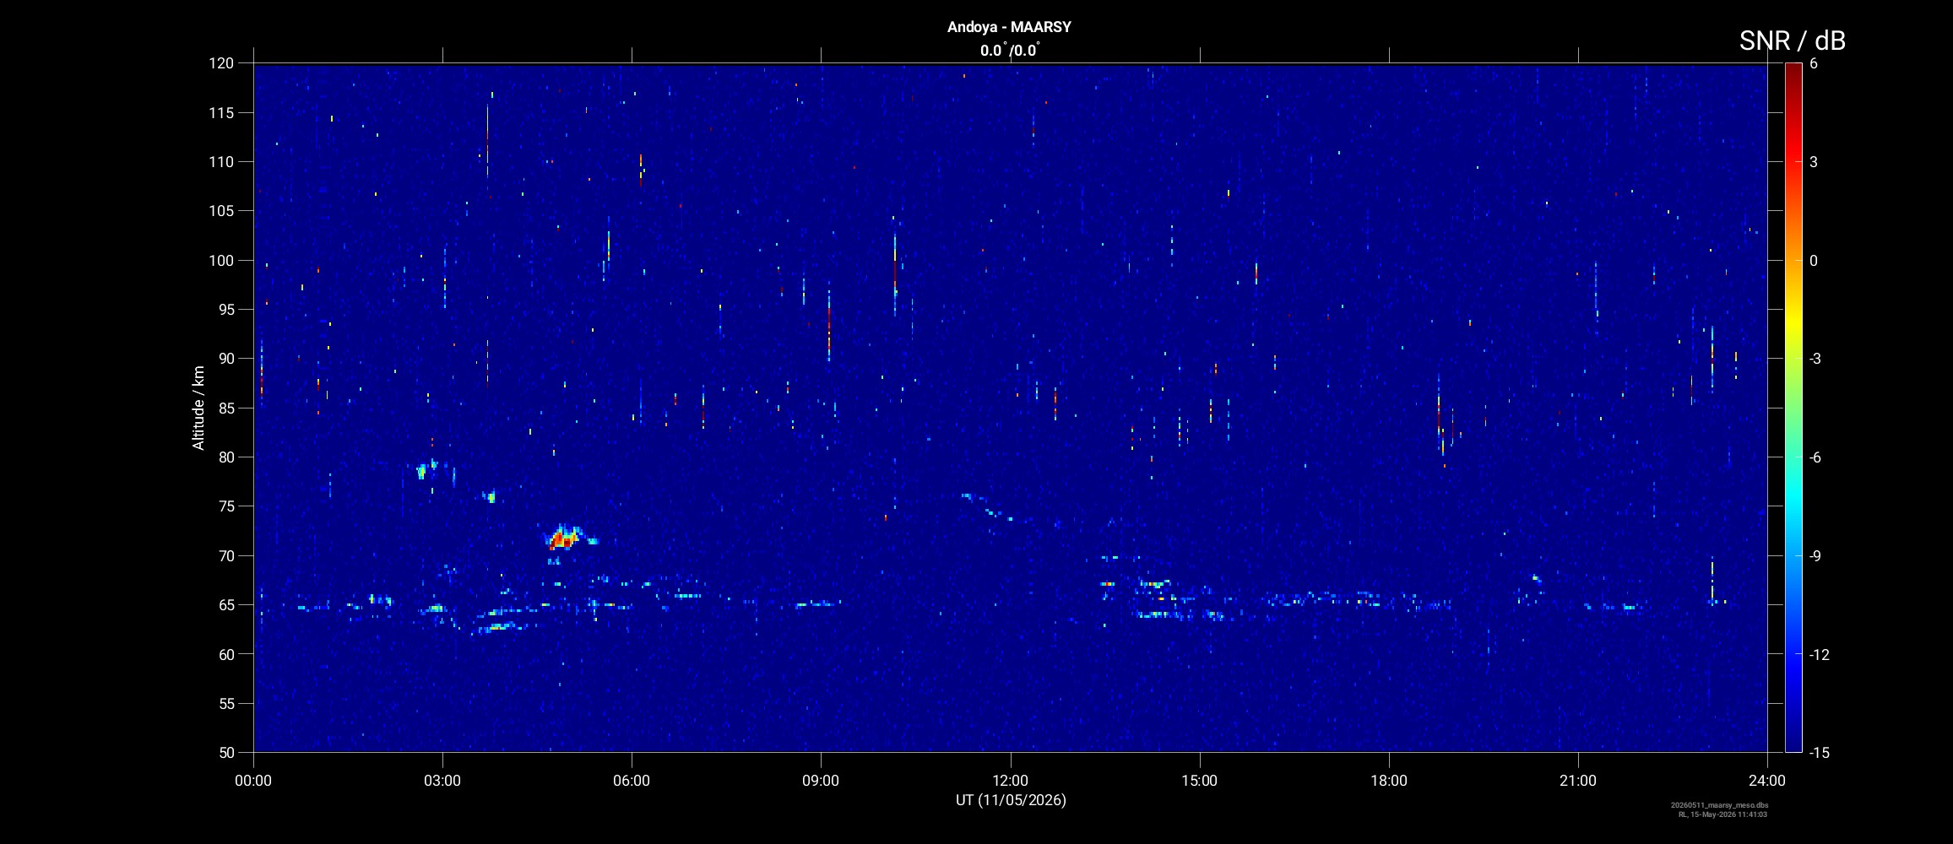Click the strong red echo near 72 km
This screenshot has height=844, width=1953.
[560, 539]
